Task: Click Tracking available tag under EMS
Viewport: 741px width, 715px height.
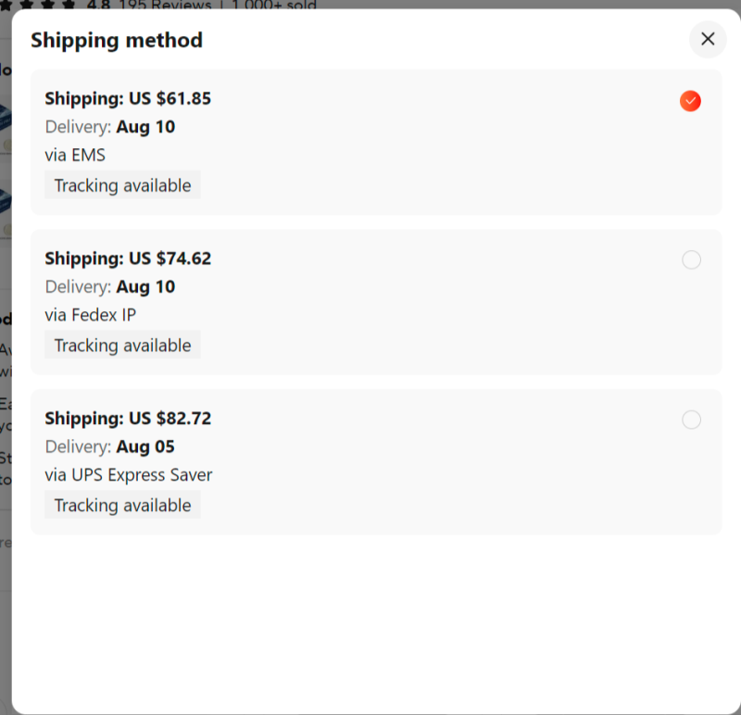Action: tap(122, 185)
